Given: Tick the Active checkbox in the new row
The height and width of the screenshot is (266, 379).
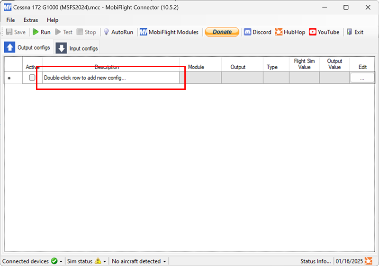Looking at the screenshot, I should point(32,78).
